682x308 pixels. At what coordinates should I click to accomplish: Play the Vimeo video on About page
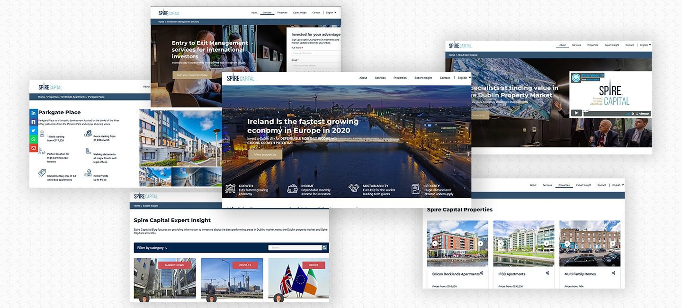576,113
